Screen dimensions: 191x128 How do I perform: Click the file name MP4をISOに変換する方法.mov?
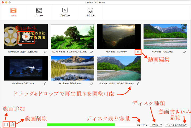(x=23, y=52)
